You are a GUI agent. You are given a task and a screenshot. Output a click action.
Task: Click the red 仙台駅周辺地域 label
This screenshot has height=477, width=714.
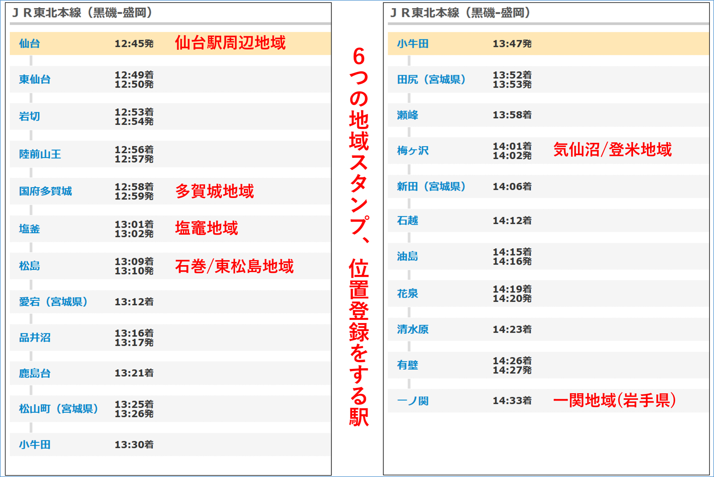click(x=230, y=43)
